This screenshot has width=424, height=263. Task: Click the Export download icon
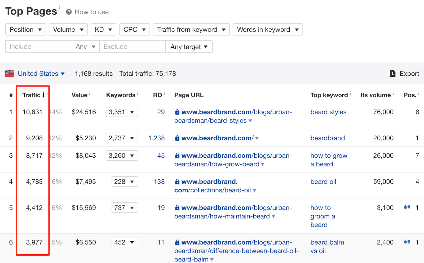(393, 74)
